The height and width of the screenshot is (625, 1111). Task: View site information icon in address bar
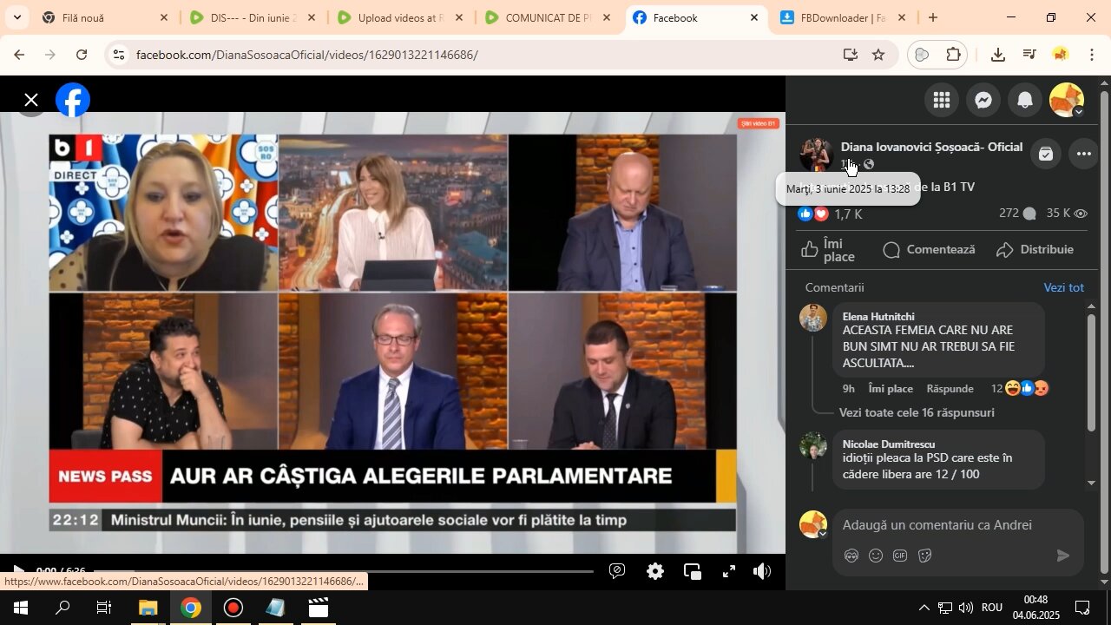point(119,55)
